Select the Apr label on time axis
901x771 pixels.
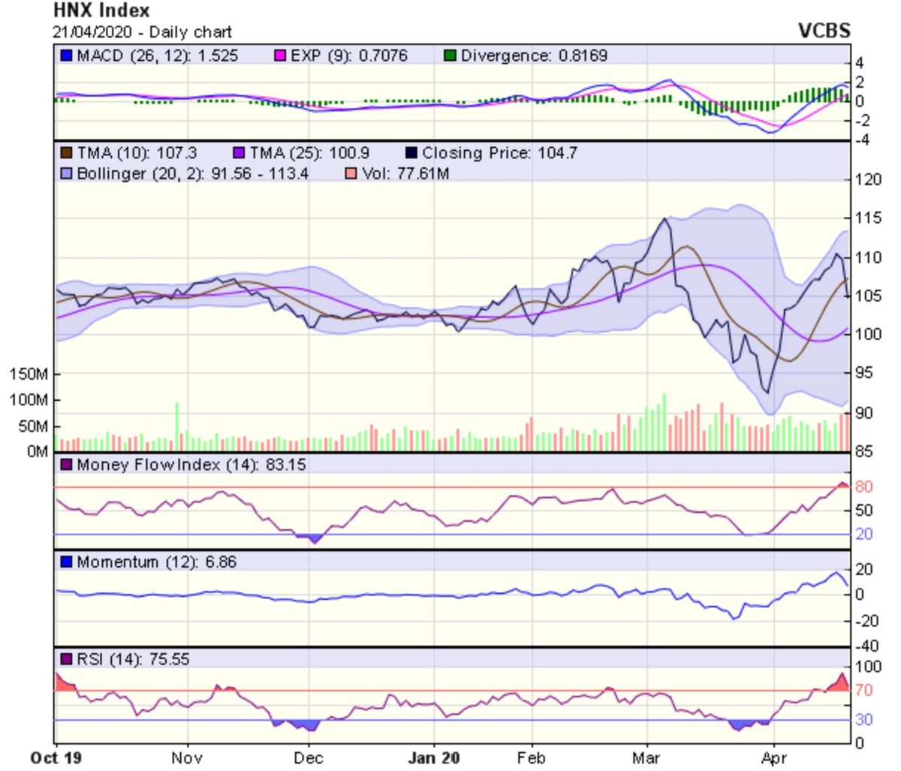773,757
